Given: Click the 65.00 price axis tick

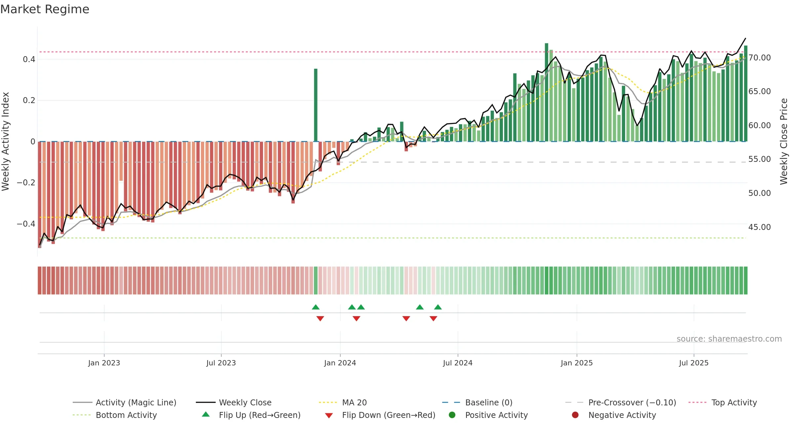Looking at the screenshot, I should pos(760,92).
